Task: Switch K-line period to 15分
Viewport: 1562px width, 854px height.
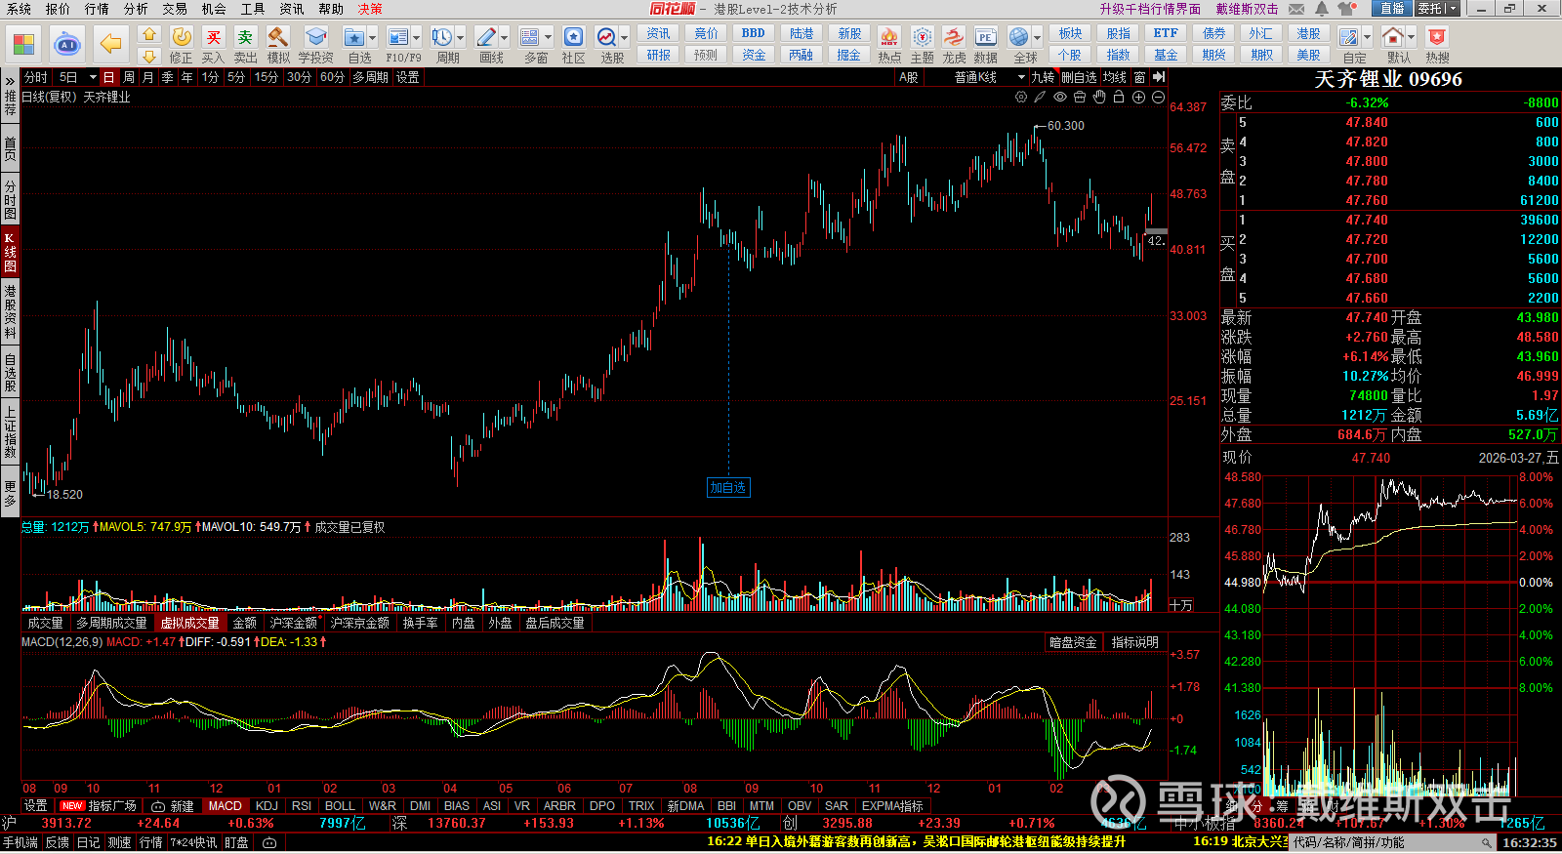Action: tap(266, 77)
